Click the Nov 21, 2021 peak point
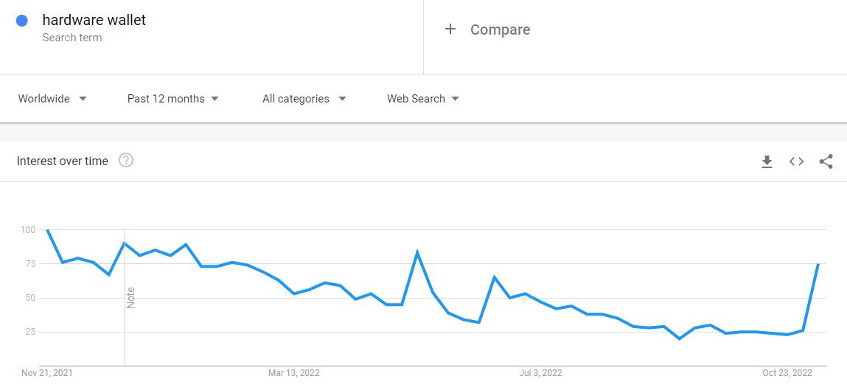847x390 pixels. coord(47,230)
